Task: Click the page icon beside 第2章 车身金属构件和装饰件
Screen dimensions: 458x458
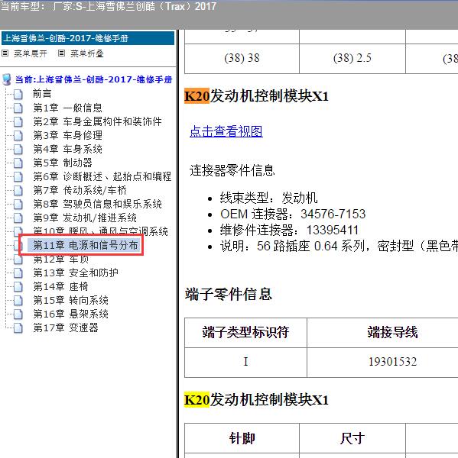Action: tap(18, 121)
